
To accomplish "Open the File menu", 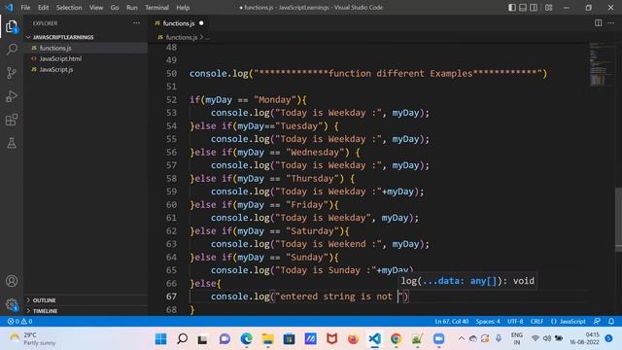I will coord(25,8).
